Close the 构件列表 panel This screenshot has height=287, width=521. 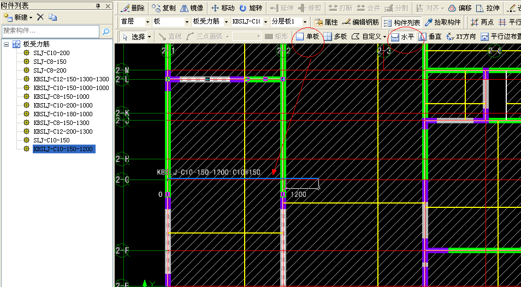(x=108, y=6)
